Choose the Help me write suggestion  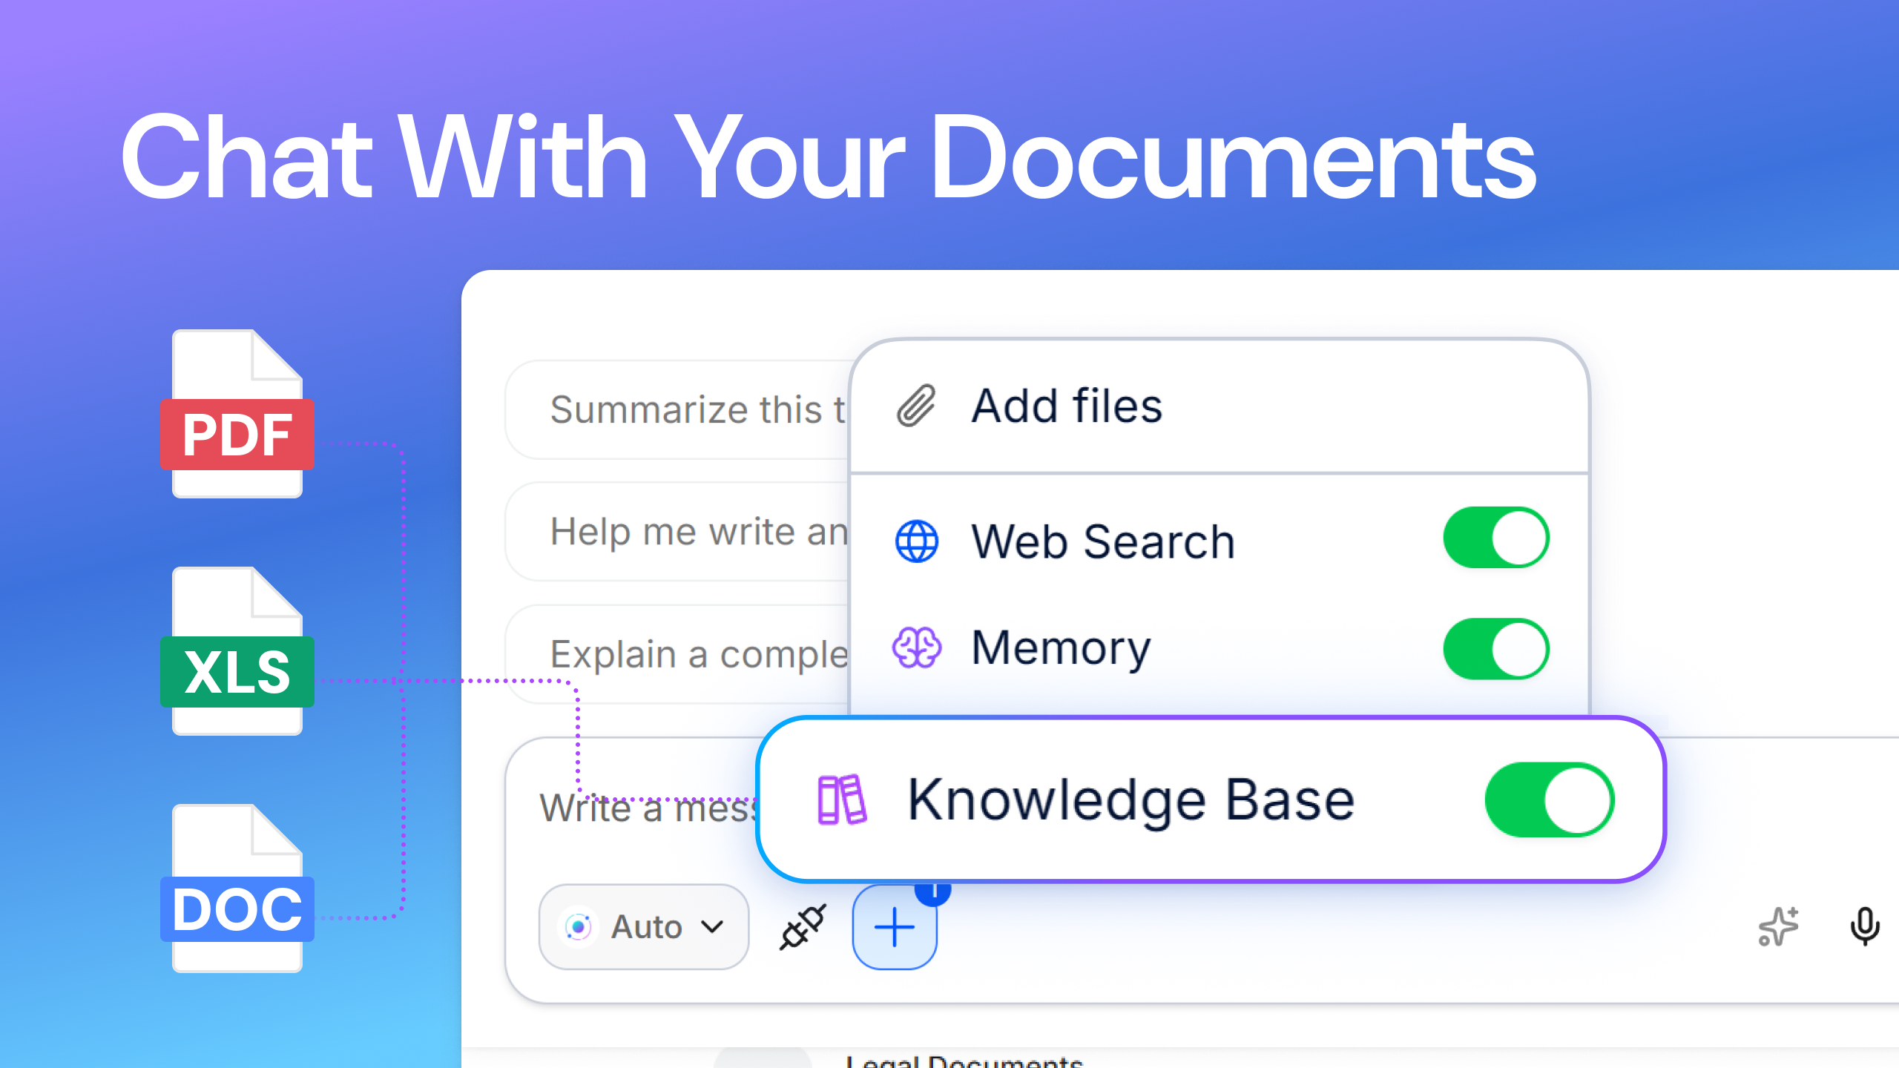[677, 532]
